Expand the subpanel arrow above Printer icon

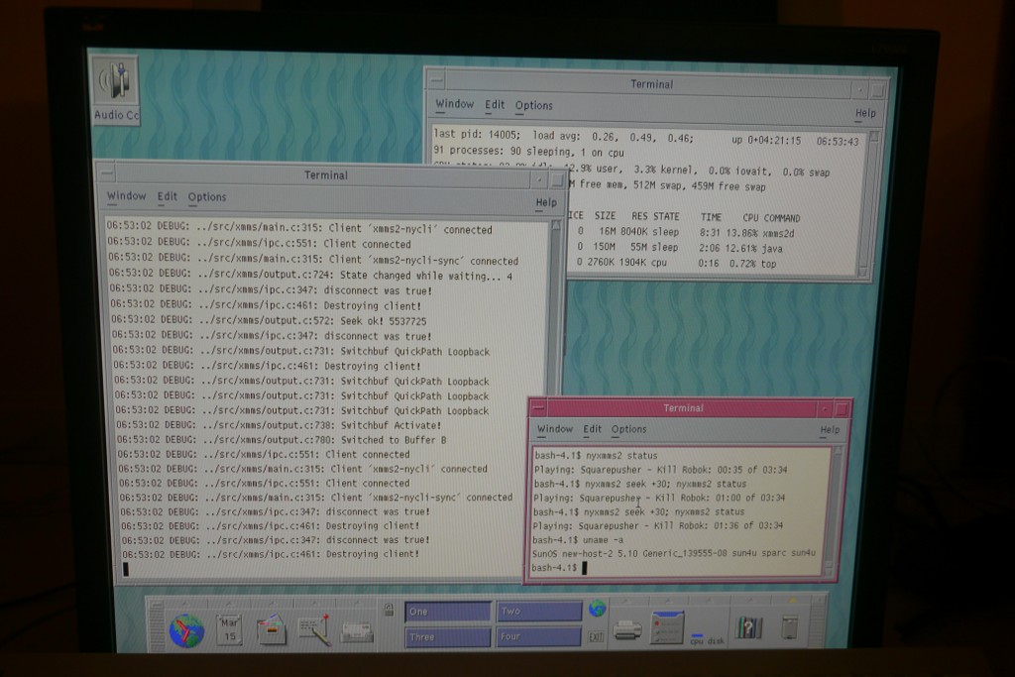coord(626,602)
